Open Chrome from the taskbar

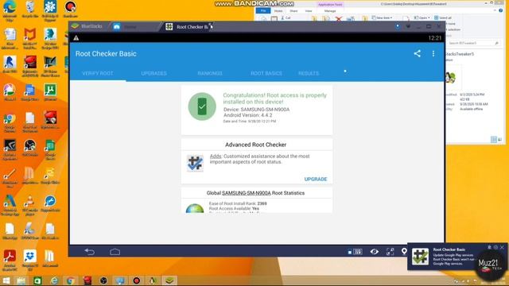[x=71, y=280]
